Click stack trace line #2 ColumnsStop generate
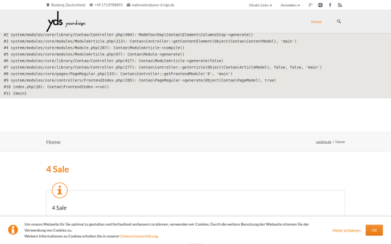391x244 pixels. tap(128, 35)
